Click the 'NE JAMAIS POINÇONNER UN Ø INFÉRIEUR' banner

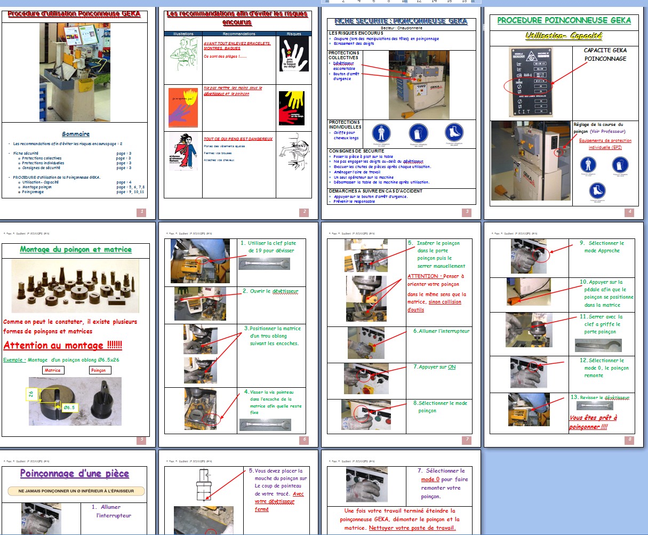click(76, 491)
